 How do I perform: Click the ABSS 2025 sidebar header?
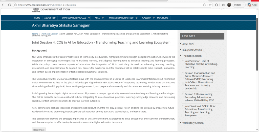point(202,36)
